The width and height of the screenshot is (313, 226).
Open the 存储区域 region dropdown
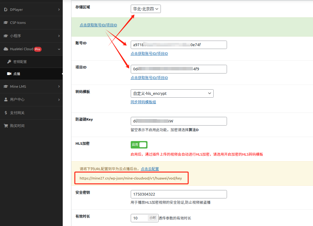point(145,9)
